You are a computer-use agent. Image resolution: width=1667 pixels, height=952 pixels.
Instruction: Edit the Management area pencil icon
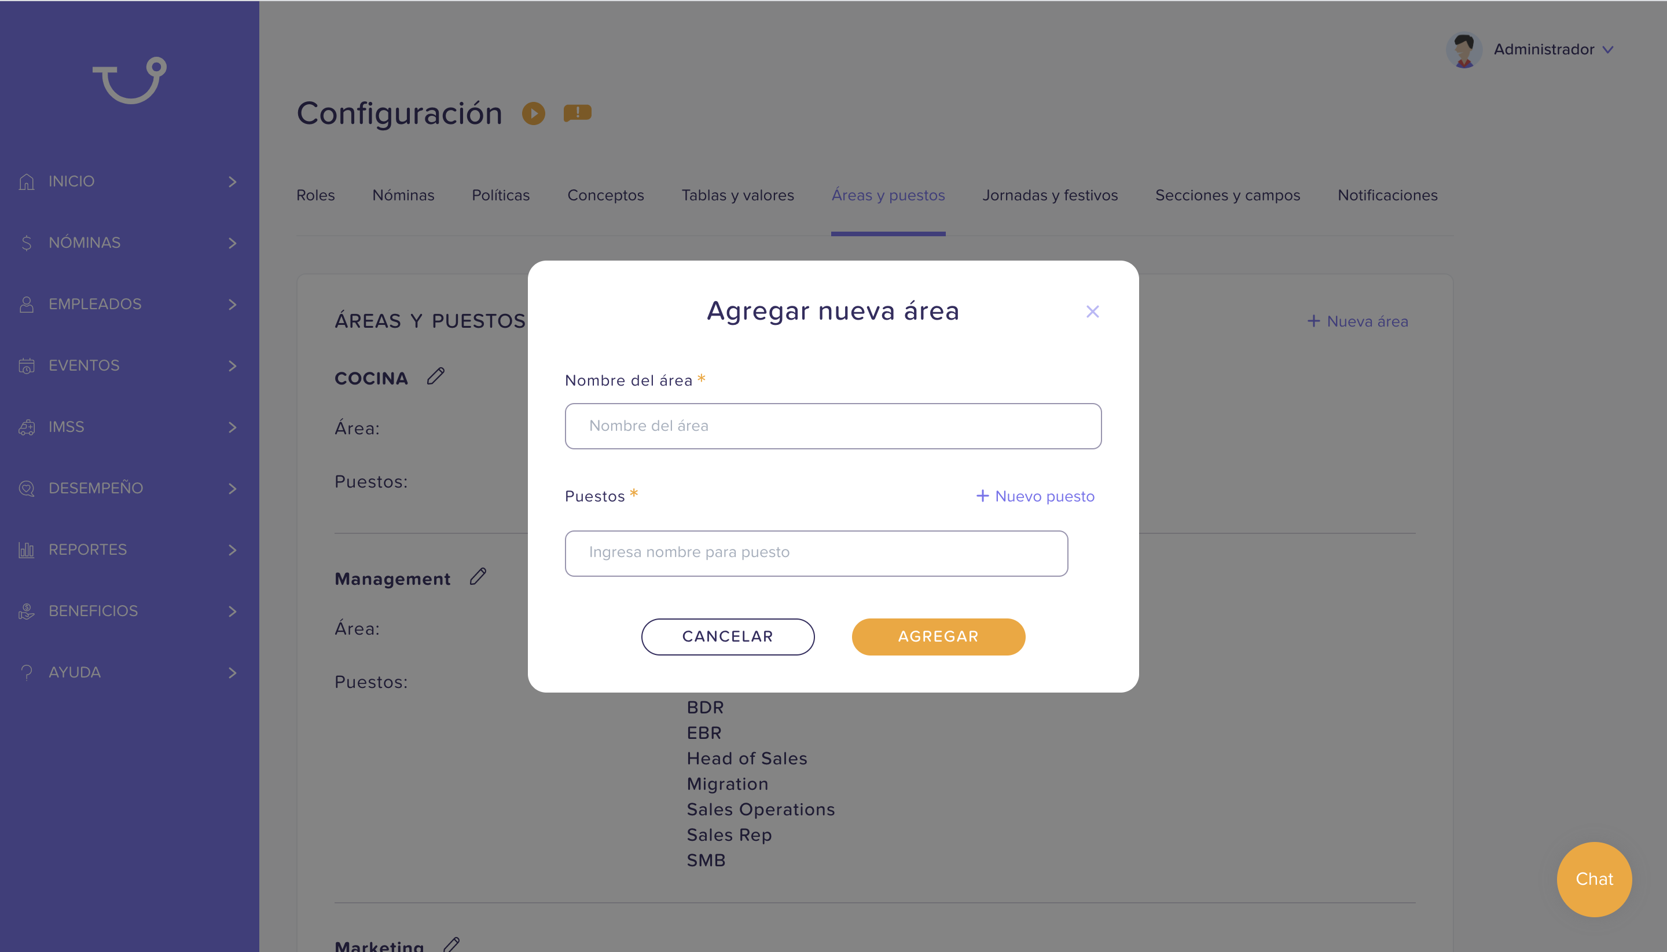478,576
